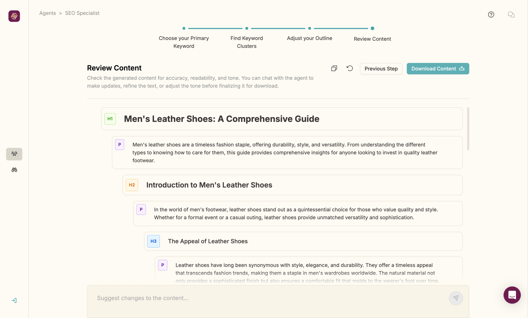Screen dimensions: 528x318
Task: Go back using Previous Step button
Action: click(381, 69)
